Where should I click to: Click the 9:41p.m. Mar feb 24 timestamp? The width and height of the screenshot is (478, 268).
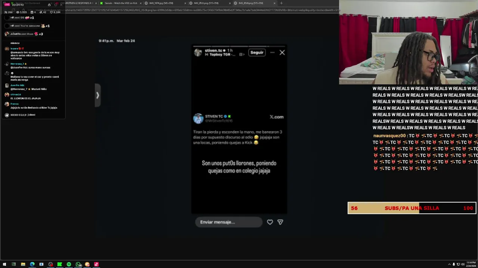(117, 41)
